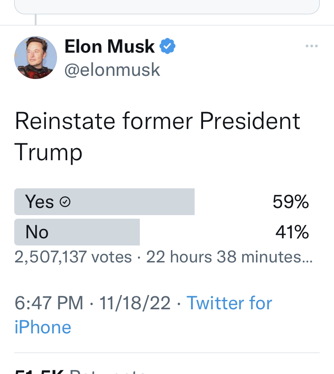Tap the 6:47 PM timestamp
This screenshot has height=374, width=334.
click(49, 303)
